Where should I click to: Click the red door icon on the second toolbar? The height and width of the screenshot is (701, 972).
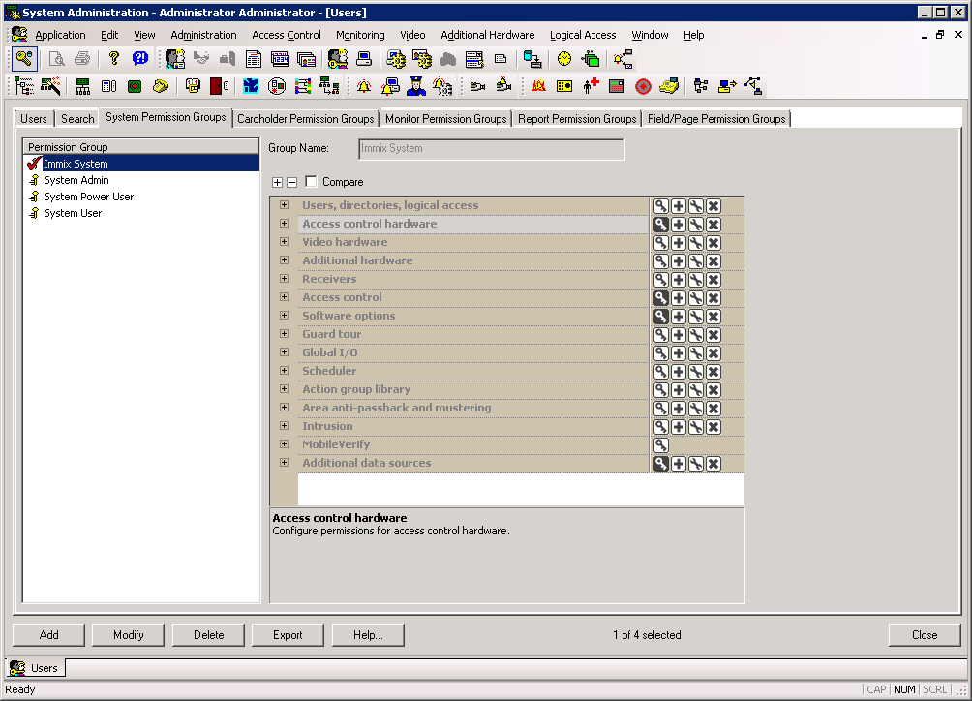219,87
